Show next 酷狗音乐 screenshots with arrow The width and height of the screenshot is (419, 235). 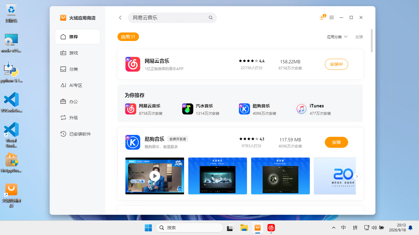(357, 177)
